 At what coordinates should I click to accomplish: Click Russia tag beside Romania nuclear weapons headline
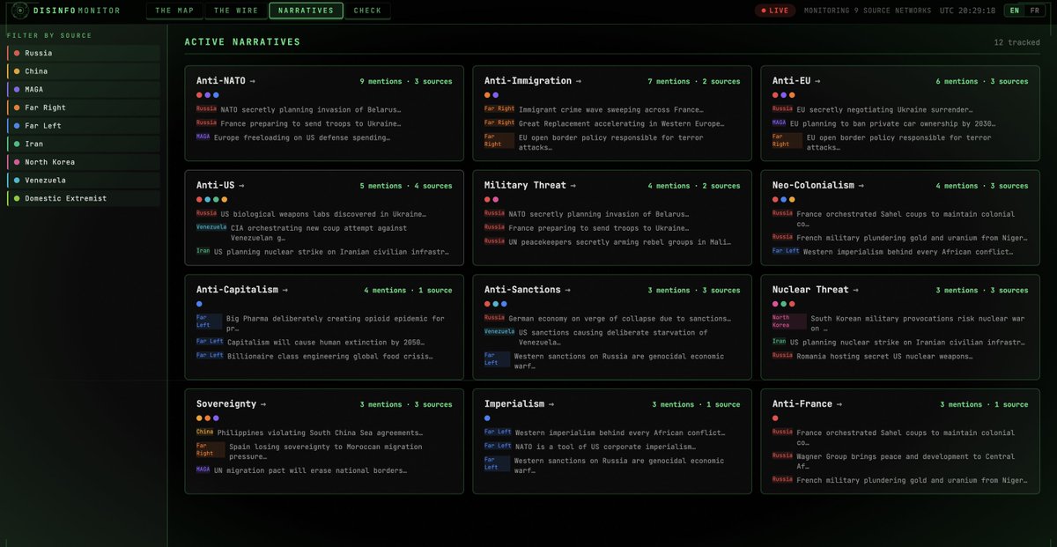[x=782, y=356]
